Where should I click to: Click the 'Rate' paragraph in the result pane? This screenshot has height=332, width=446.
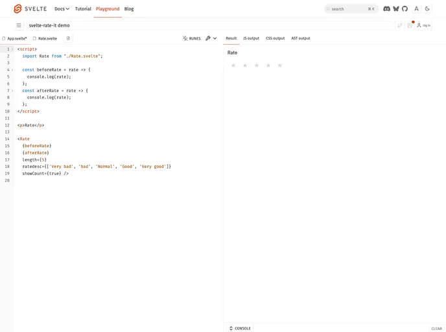click(232, 53)
